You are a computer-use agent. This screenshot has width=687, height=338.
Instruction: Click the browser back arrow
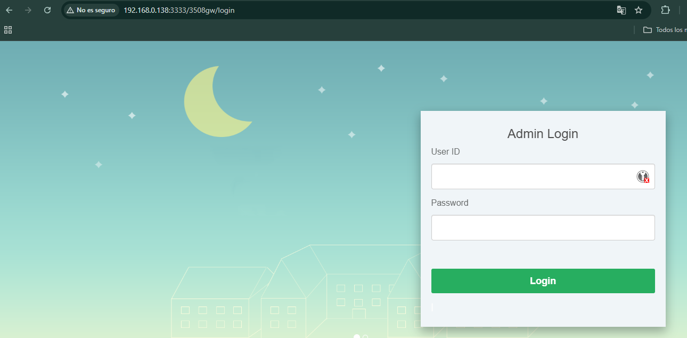(9, 10)
